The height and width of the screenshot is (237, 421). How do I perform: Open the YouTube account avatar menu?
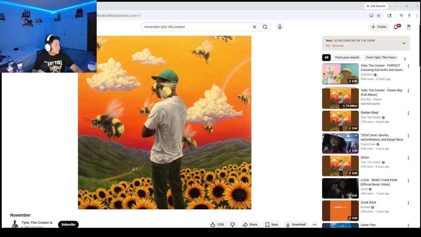click(409, 27)
